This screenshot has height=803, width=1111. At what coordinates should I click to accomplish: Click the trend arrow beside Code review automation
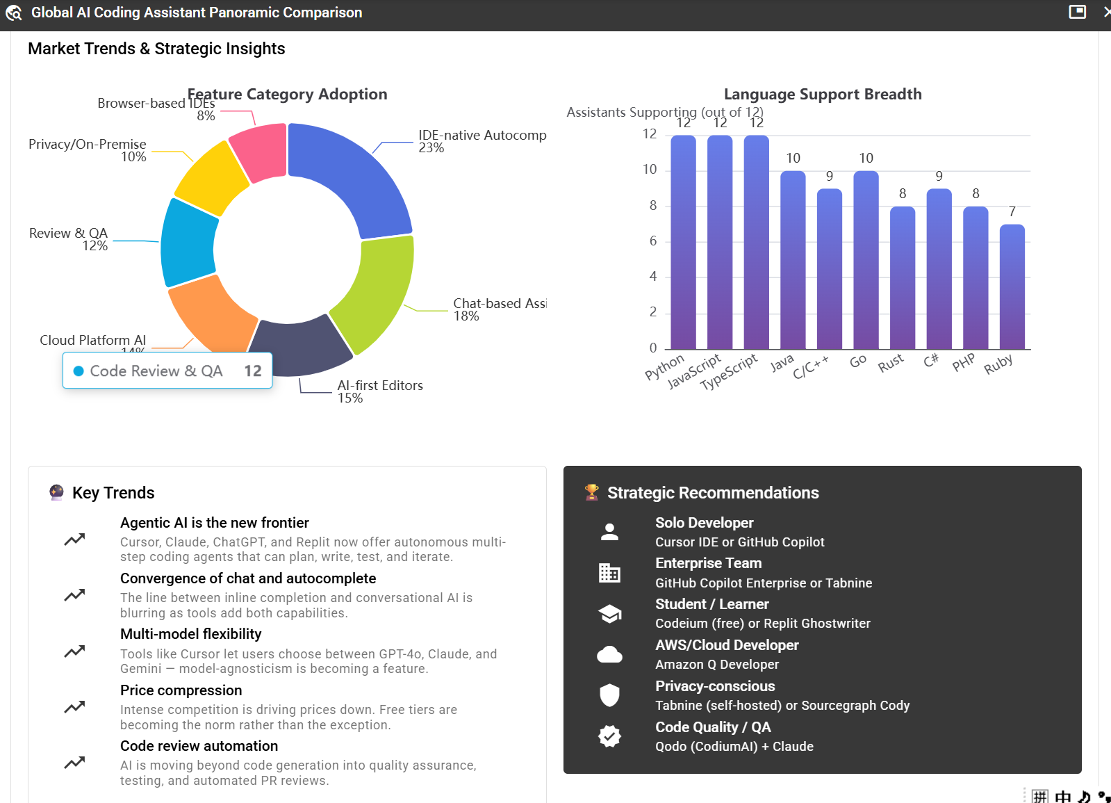pos(74,763)
